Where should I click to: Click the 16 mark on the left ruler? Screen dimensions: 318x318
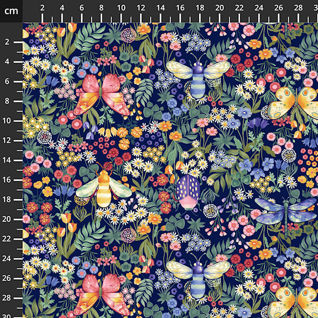click(8, 180)
